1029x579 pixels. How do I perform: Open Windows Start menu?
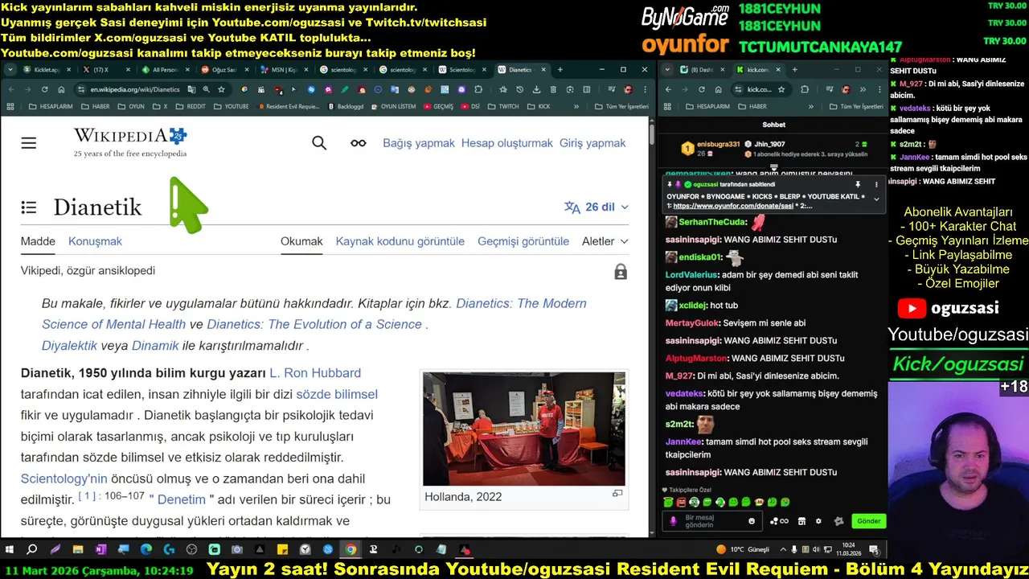(x=10, y=550)
